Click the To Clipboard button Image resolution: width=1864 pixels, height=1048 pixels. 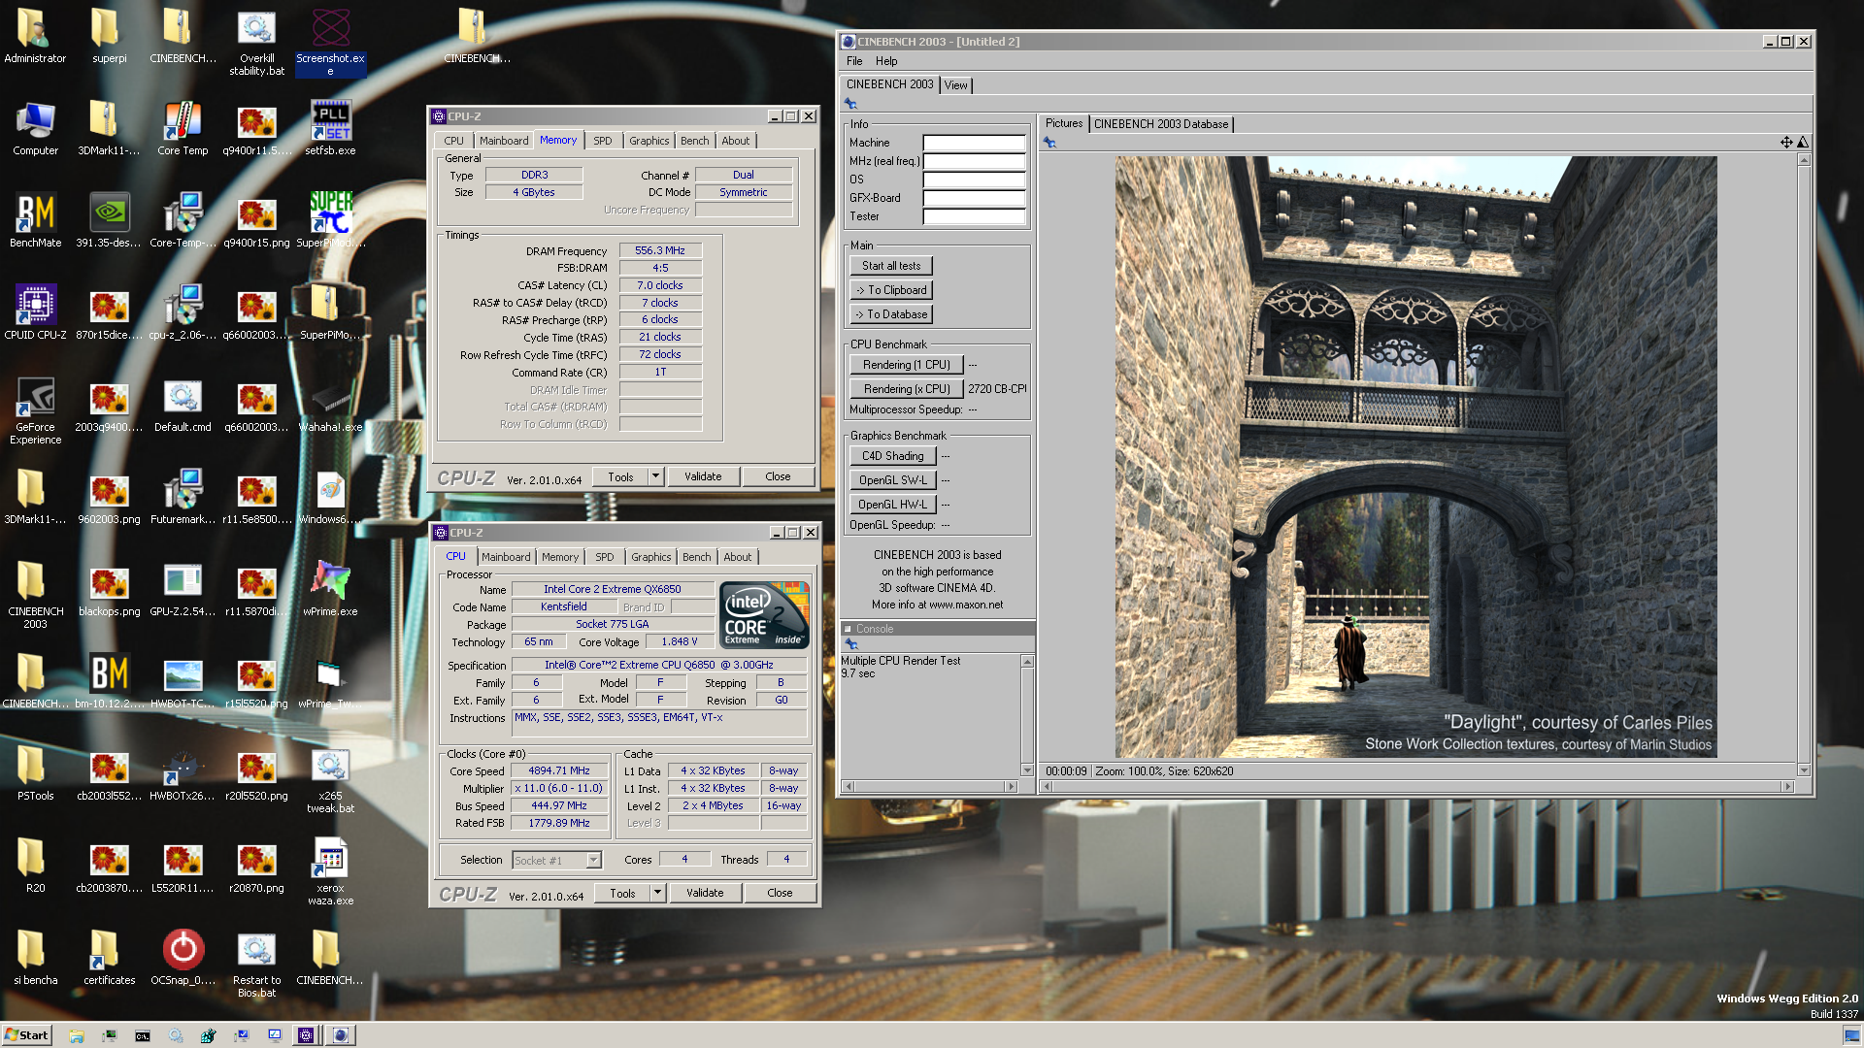[x=891, y=290]
